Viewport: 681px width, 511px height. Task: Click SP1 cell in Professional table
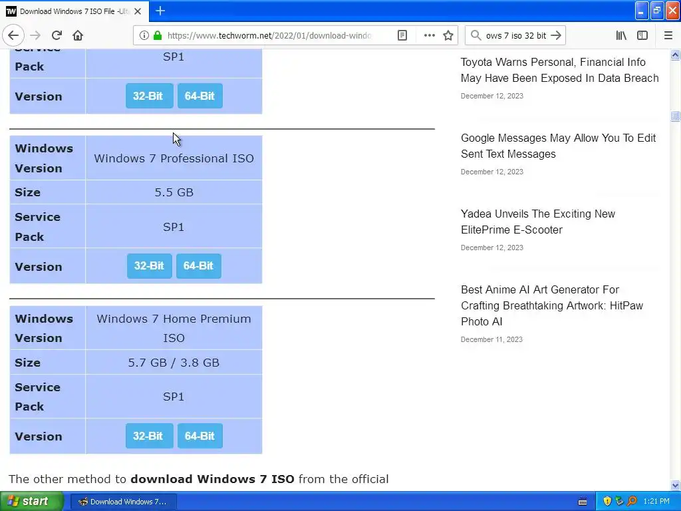[x=174, y=227]
